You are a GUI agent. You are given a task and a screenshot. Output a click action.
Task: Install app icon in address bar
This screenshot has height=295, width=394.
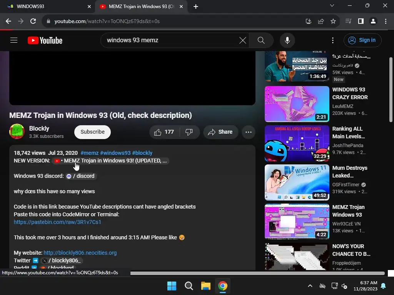click(308, 22)
